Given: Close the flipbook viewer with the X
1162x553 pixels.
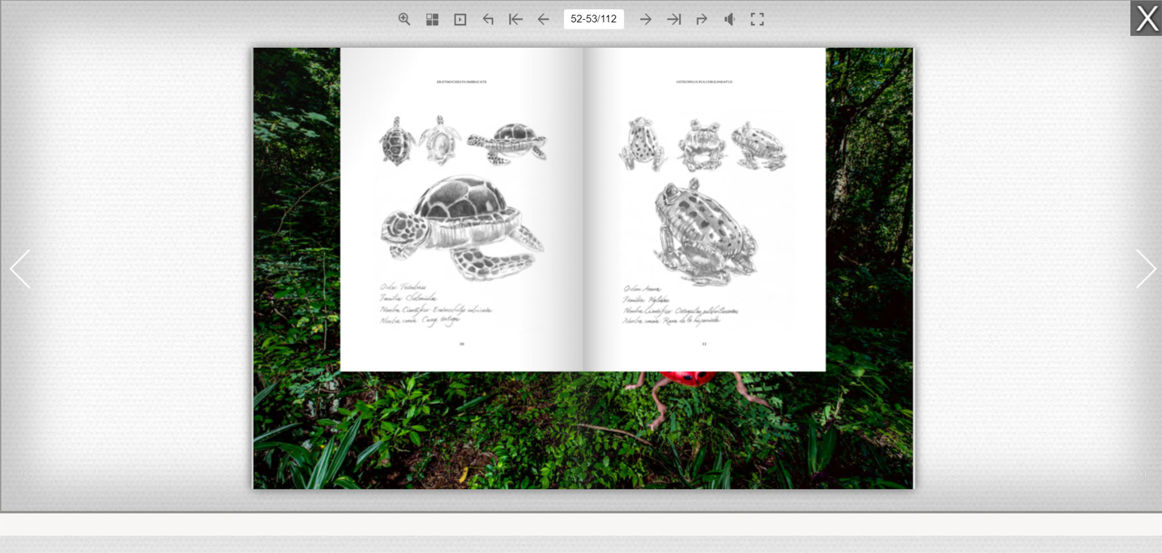Looking at the screenshot, I should 1145,18.
